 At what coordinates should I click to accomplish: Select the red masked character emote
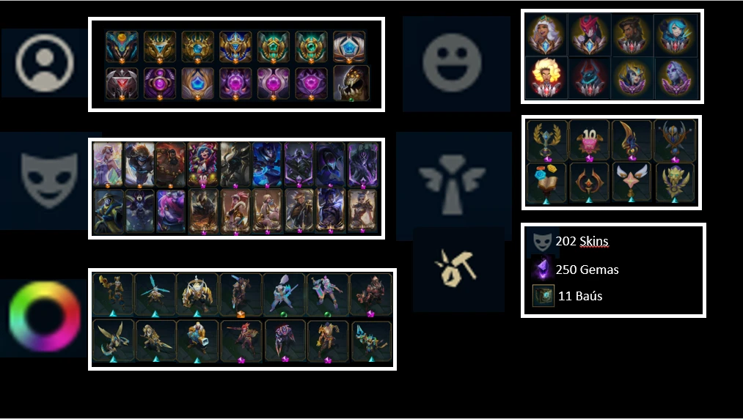[589, 34]
